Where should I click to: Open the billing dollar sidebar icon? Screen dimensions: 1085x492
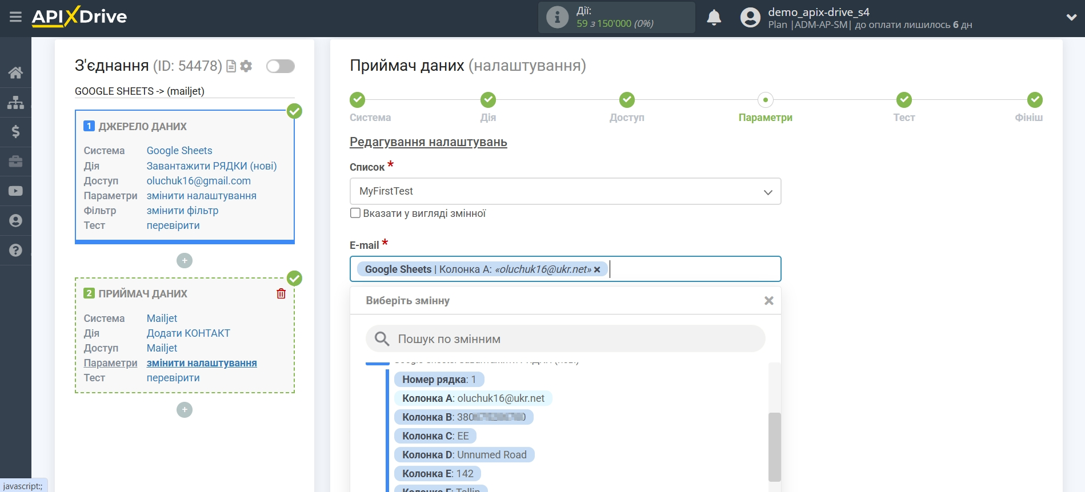[x=15, y=132]
